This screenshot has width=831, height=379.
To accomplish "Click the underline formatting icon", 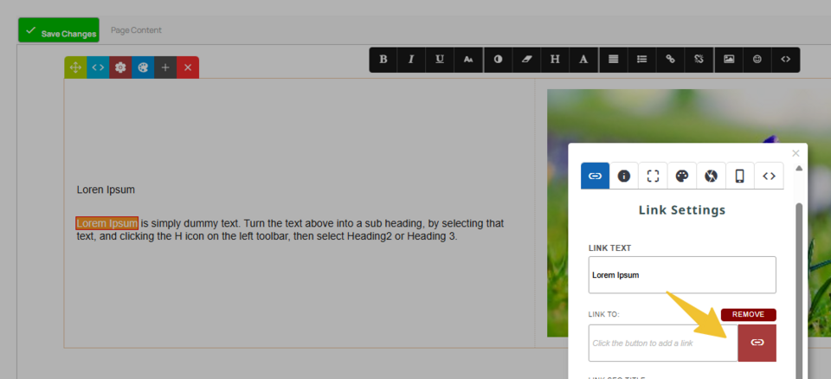I will 440,60.
